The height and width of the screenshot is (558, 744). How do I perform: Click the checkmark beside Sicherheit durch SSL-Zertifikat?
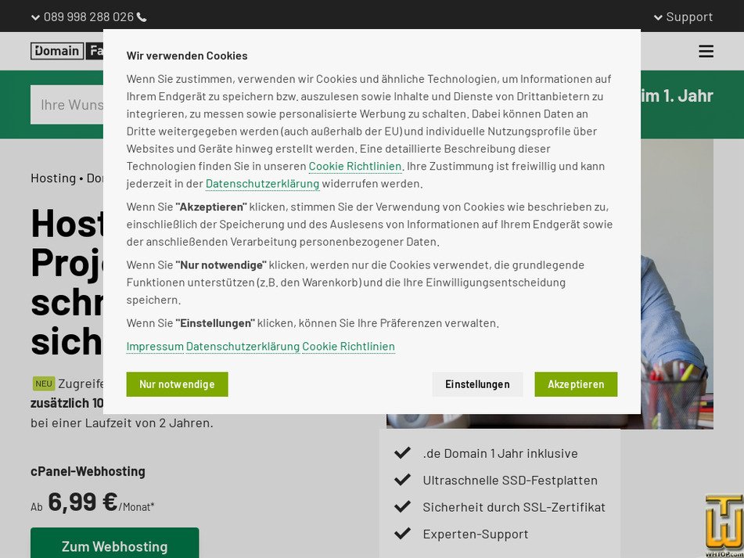402,506
